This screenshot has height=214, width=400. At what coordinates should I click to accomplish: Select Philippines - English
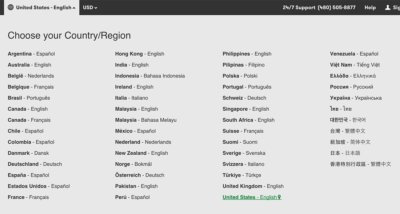click(247, 54)
